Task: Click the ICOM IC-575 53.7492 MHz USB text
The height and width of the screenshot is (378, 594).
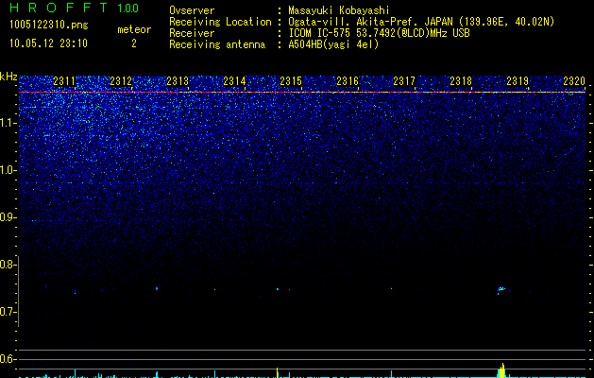Action: point(379,33)
